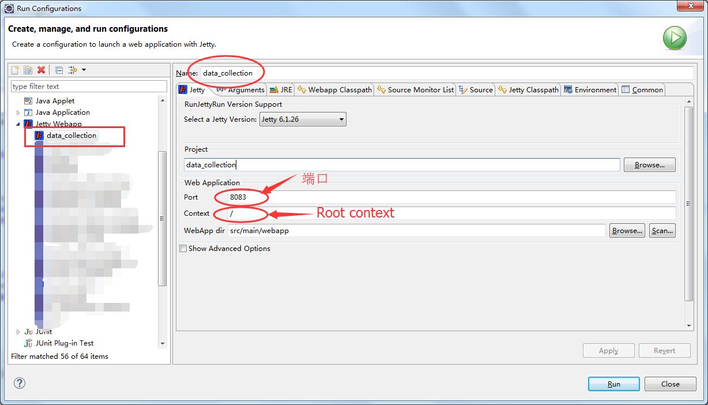Toggle Show Advanced Options checkbox
The width and height of the screenshot is (708, 405).
[183, 249]
